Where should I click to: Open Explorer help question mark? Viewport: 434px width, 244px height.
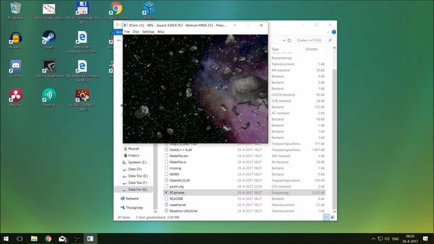(x=334, y=32)
